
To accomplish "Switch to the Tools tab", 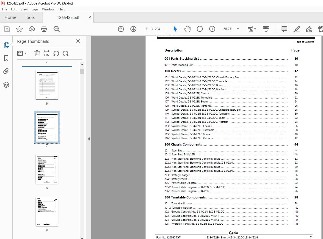I will pos(30,17).
